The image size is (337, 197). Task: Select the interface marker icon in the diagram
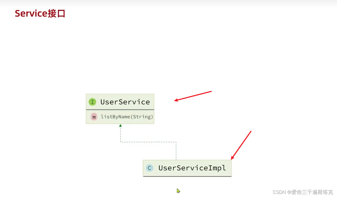pyautogui.click(x=92, y=102)
